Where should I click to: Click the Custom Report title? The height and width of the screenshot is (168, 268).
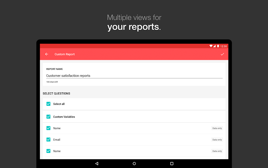click(x=65, y=54)
